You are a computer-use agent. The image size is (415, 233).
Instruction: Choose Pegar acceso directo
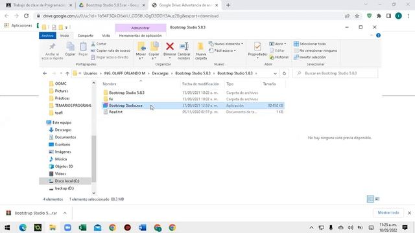tap(110, 57)
